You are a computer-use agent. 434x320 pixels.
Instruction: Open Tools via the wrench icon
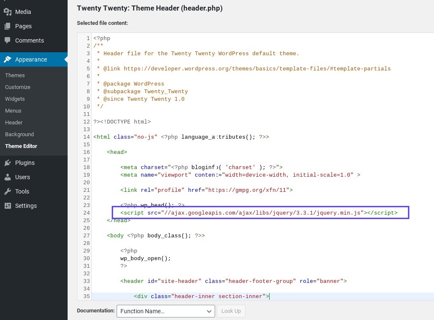pyautogui.click(x=8, y=191)
